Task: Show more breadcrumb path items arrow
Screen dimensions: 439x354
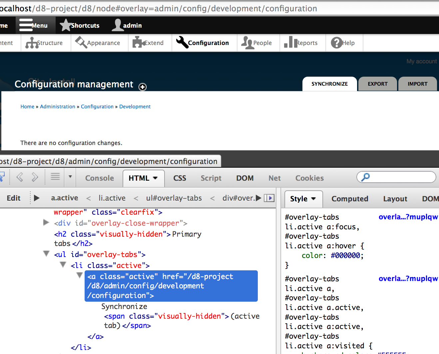Action: pyautogui.click(x=258, y=198)
